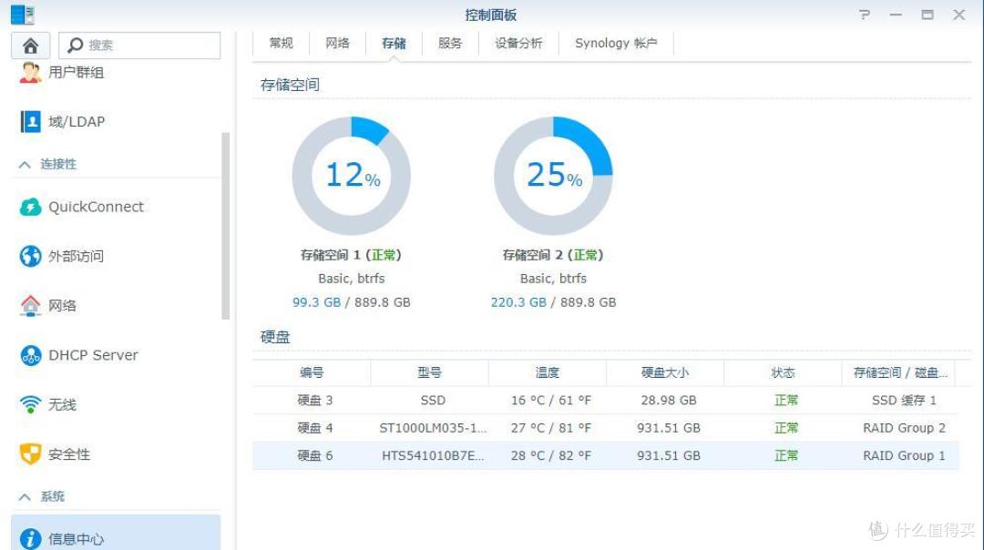Open the Device Analytics (设备分析) tab
The width and height of the screenshot is (984, 550).
click(518, 44)
